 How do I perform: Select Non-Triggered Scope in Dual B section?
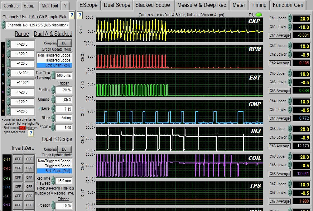click(55, 161)
